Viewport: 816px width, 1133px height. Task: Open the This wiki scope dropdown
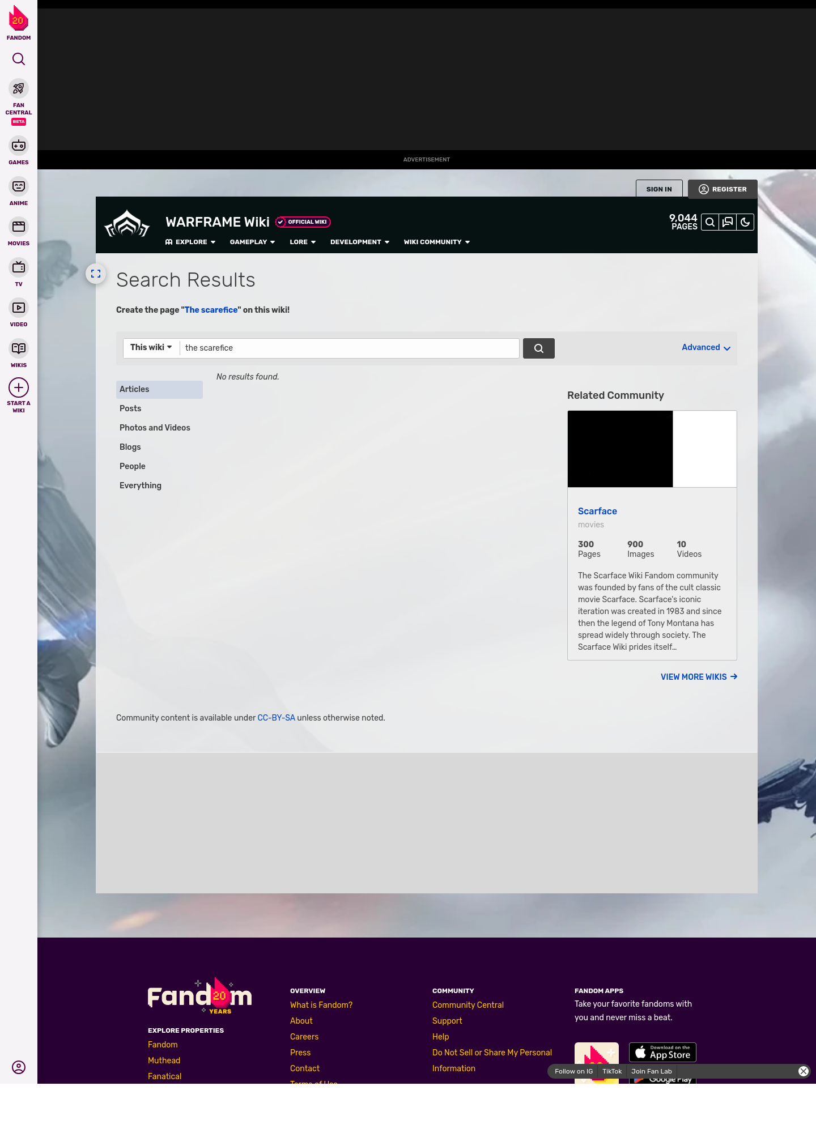151,347
